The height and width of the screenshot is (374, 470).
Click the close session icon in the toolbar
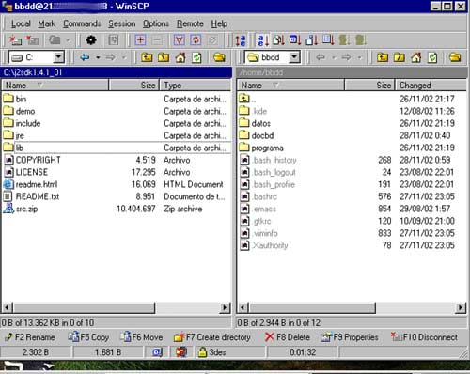pos(32,40)
